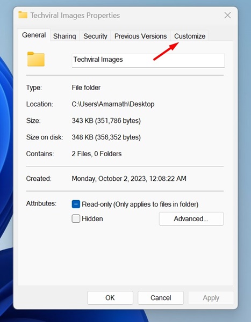Go to the Security tab
The image size is (251, 322).
tap(95, 36)
